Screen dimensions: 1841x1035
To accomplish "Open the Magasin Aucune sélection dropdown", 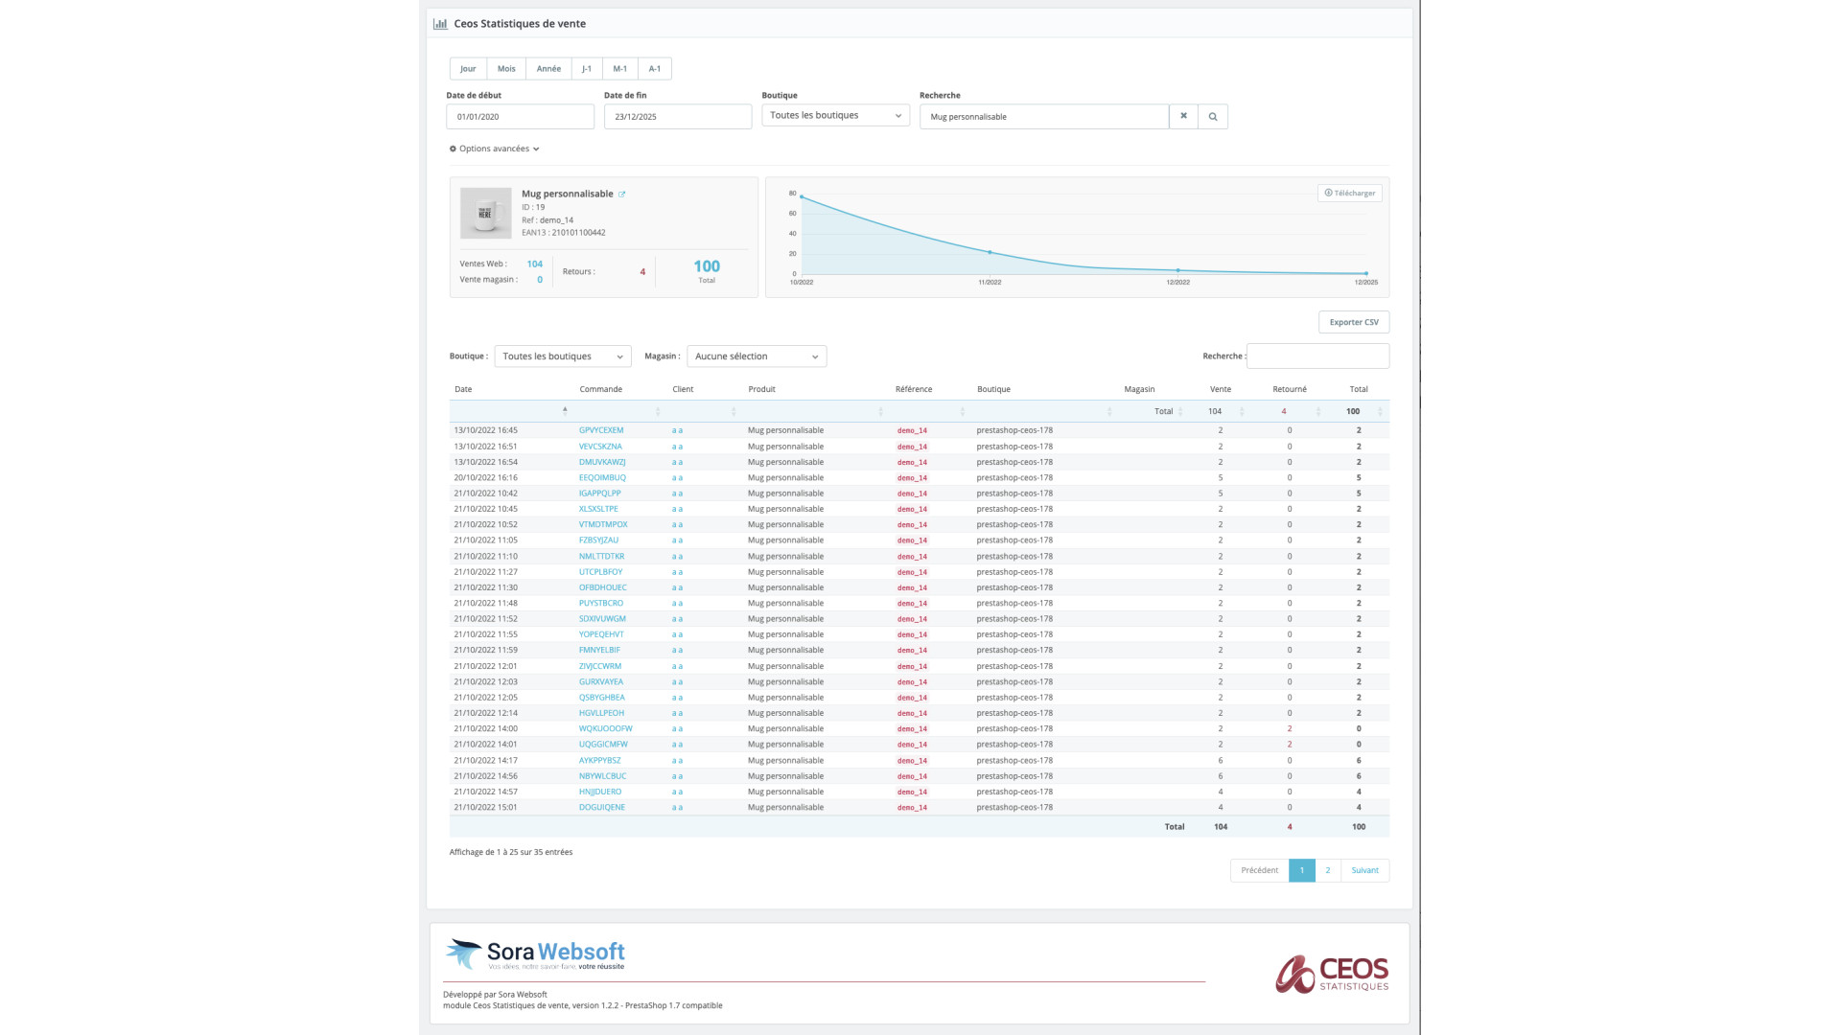I will (x=756, y=356).
